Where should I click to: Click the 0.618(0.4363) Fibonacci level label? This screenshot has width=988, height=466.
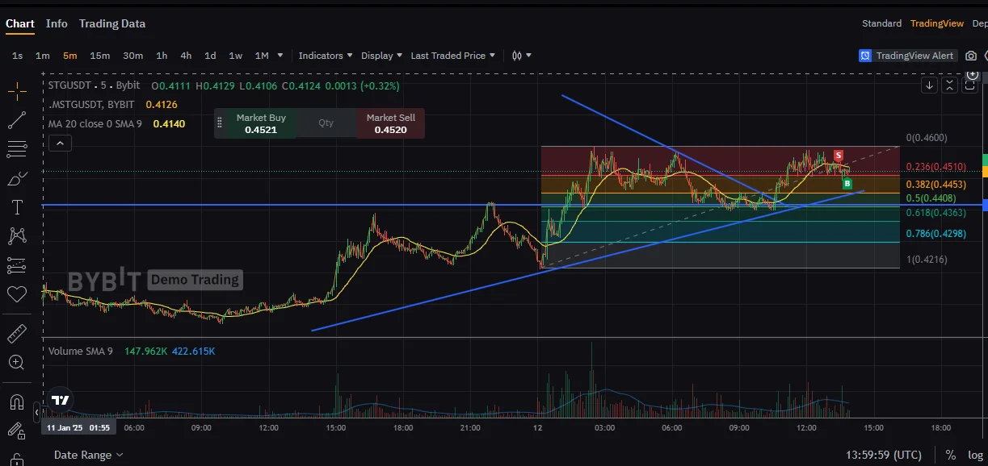936,213
